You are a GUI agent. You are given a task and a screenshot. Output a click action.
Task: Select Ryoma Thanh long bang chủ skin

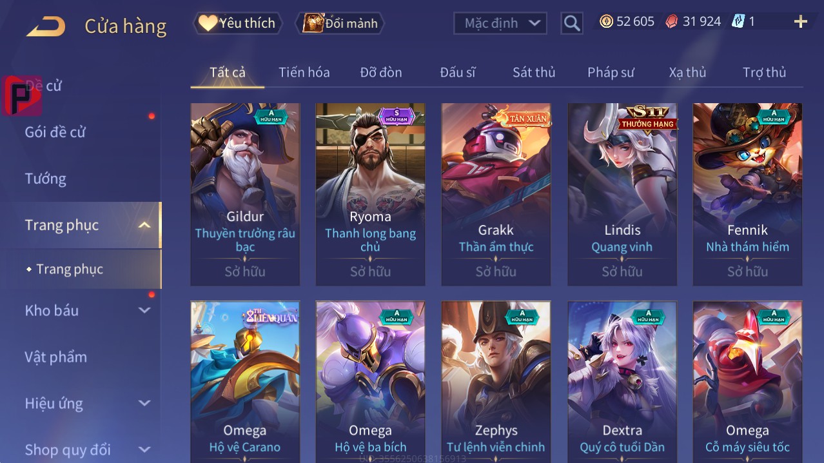pyautogui.click(x=370, y=194)
